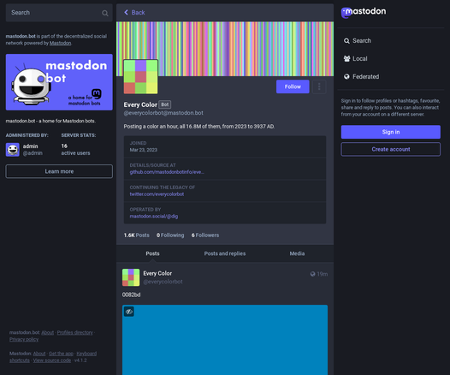
Task: Follow the Every Color account
Action: 293,86
